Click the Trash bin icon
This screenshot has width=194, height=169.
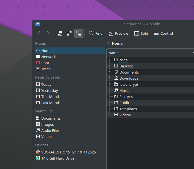click(38, 69)
